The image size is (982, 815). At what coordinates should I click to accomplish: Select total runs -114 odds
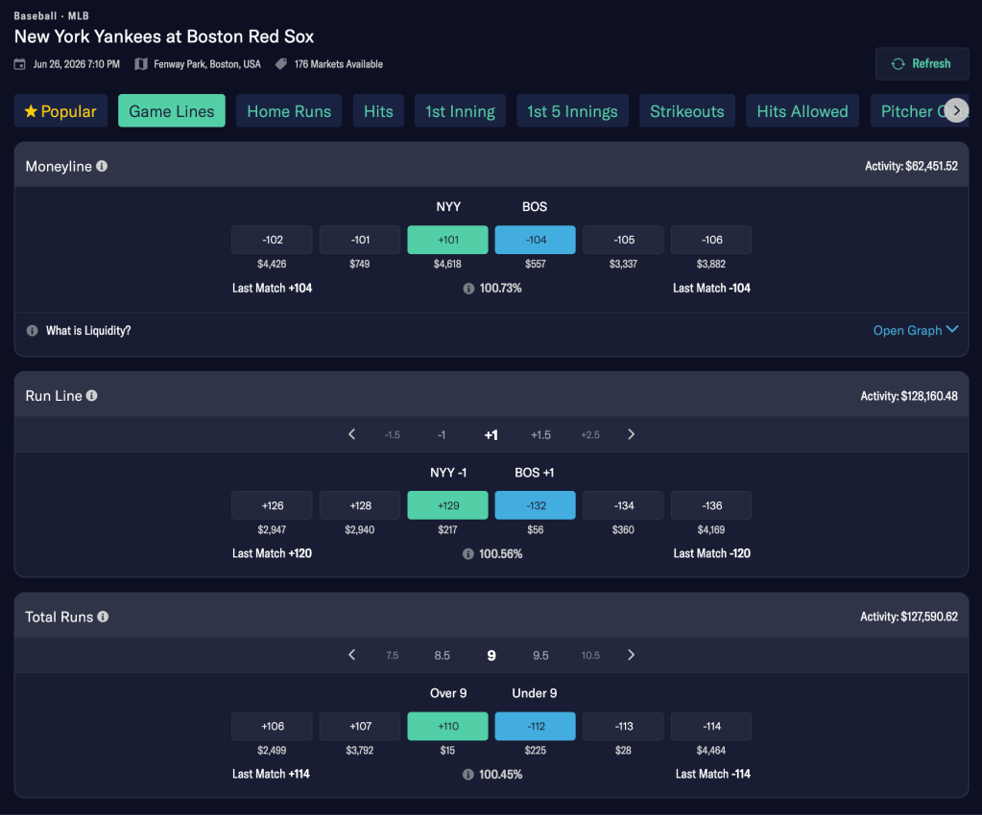coord(711,726)
